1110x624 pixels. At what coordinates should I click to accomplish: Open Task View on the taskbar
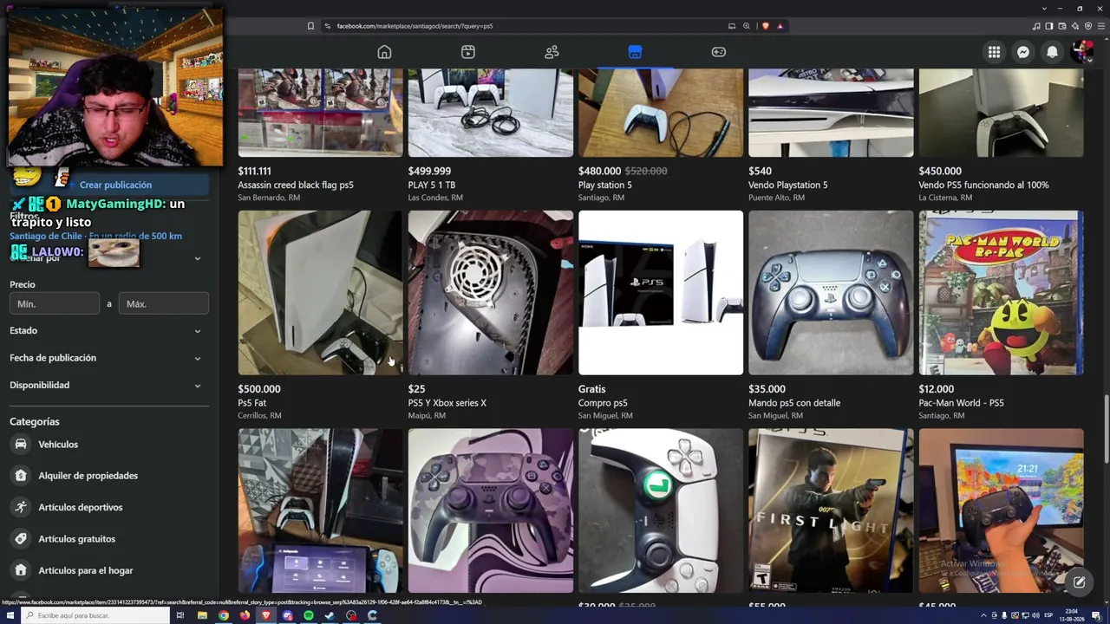180,615
